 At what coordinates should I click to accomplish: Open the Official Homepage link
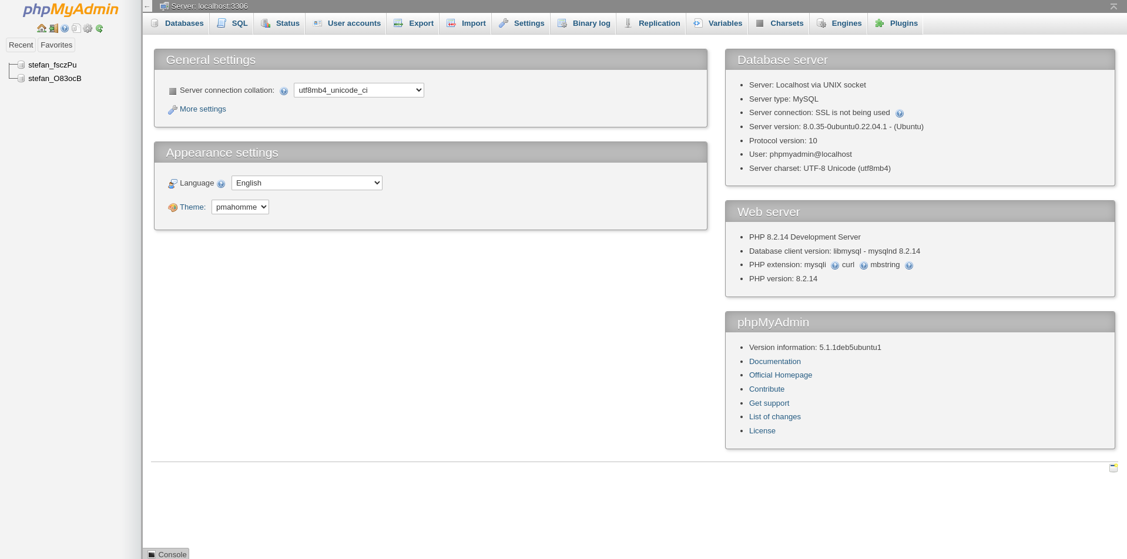tap(780, 375)
